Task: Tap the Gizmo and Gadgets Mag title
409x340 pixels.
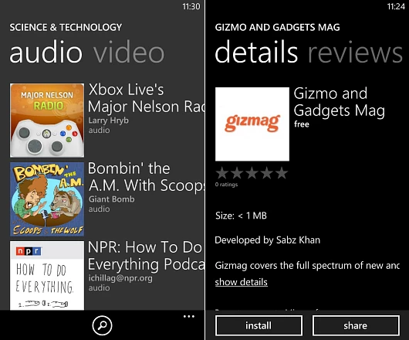Action: click(339, 102)
